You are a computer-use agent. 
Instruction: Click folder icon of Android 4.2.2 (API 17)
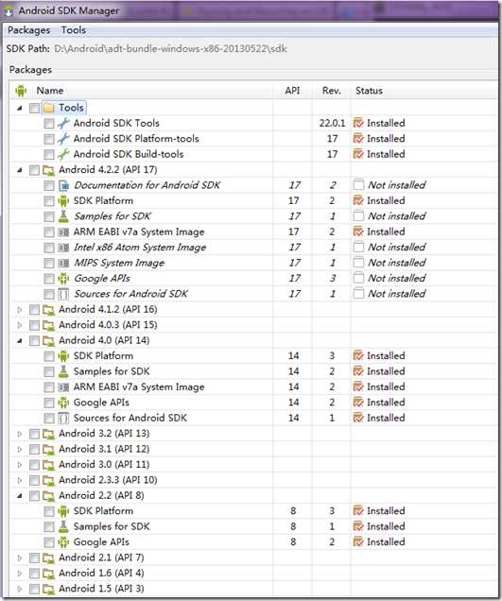pos(49,170)
